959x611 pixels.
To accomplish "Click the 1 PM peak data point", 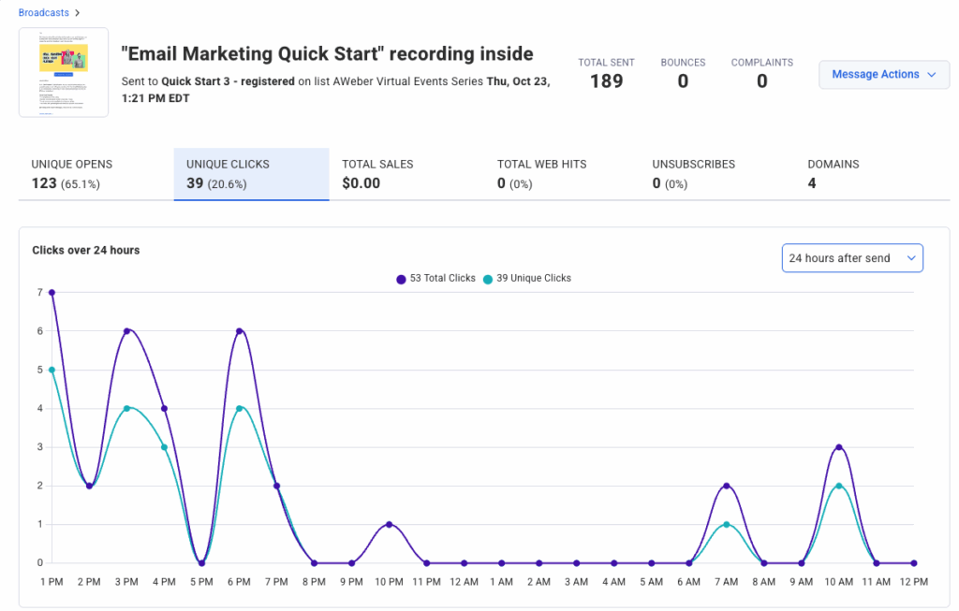I will click(52, 292).
